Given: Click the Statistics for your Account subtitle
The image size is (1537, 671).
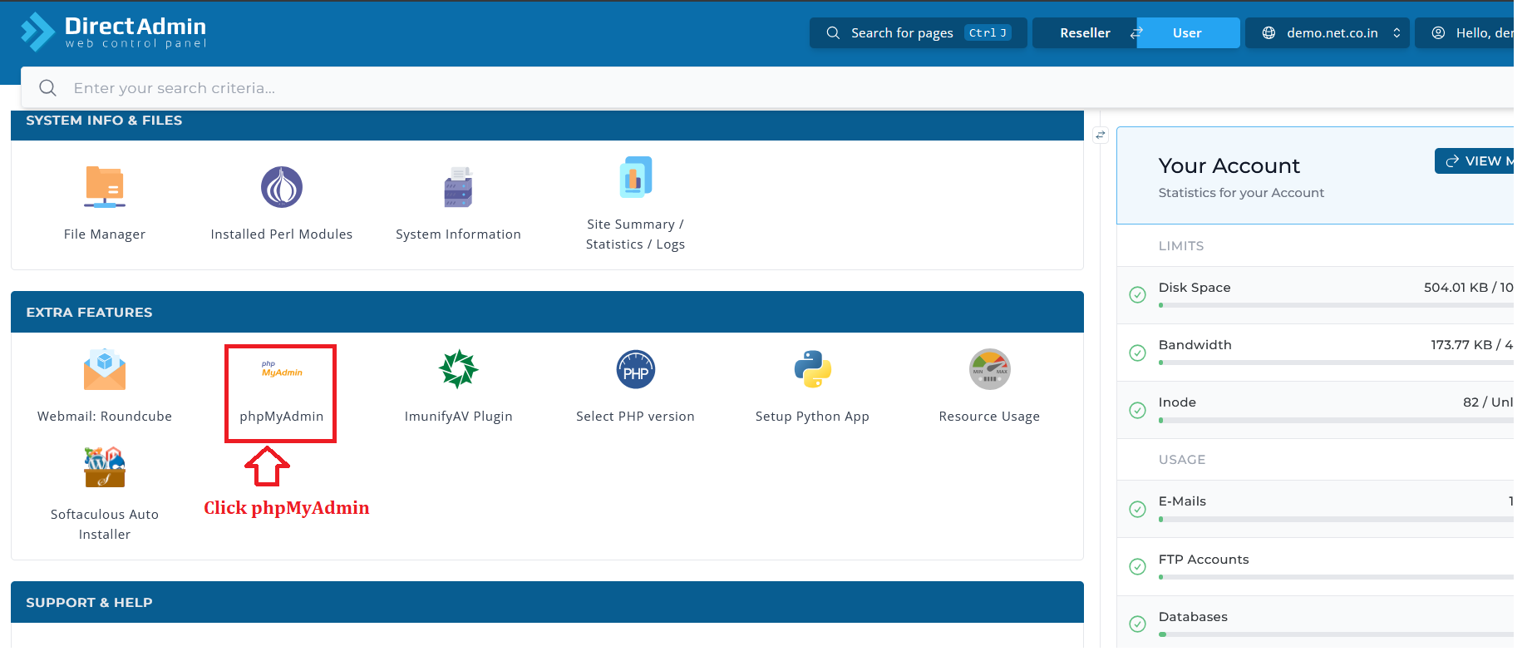Looking at the screenshot, I should pyautogui.click(x=1241, y=193).
